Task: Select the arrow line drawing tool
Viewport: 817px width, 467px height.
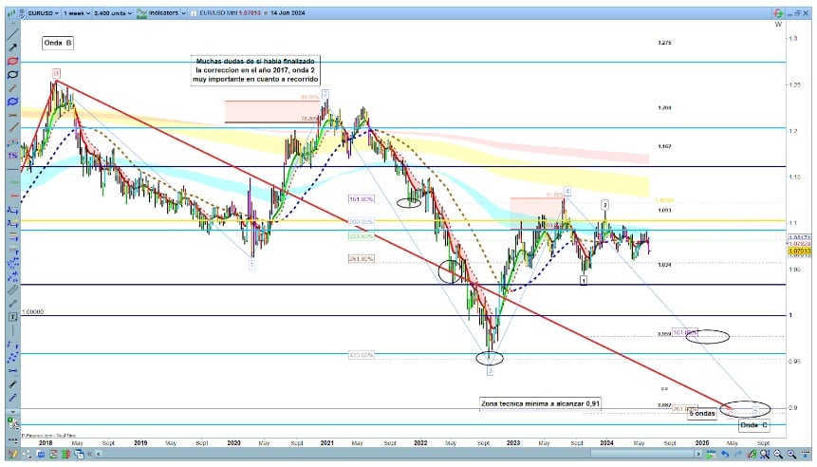Action: [x=12, y=46]
